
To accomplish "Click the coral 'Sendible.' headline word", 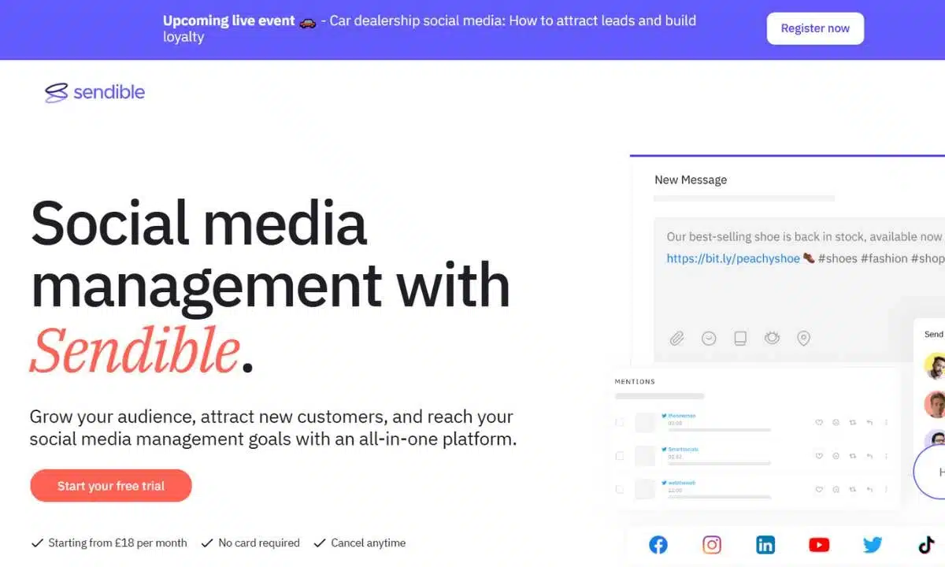I will pyautogui.click(x=142, y=350).
